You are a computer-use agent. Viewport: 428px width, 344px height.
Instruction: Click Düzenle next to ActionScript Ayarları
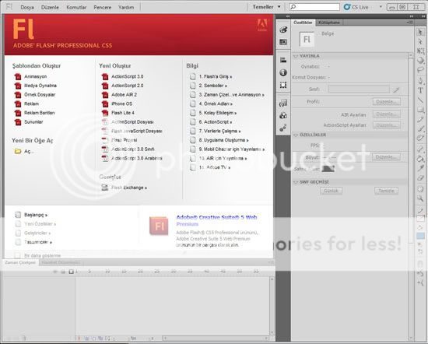(387, 125)
